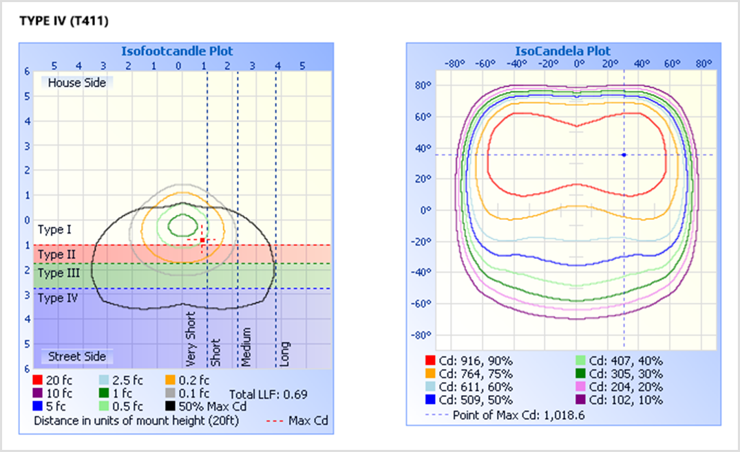Select the blue 5 fc legend swatch
Image resolution: width=740 pixels, height=452 pixels.
coord(38,407)
